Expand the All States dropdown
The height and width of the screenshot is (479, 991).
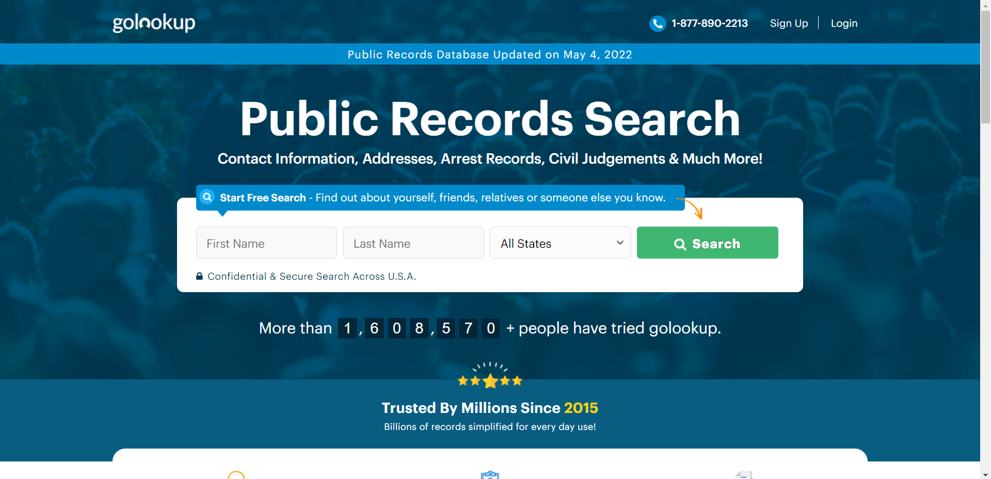[560, 243]
